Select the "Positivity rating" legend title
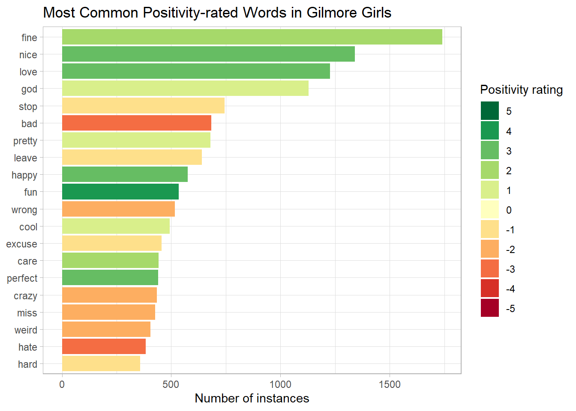The height and width of the screenshot is (411, 576). tap(521, 90)
